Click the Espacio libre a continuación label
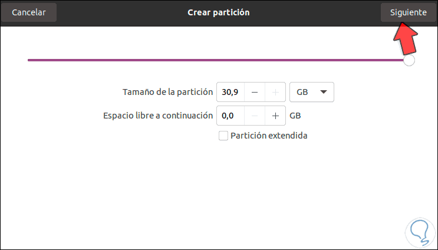 pyautogui.click(x=157, y=116)
